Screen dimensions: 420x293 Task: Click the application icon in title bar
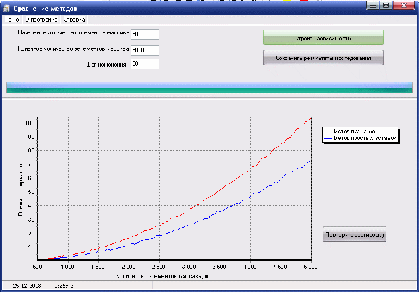(x=7, y=8)
